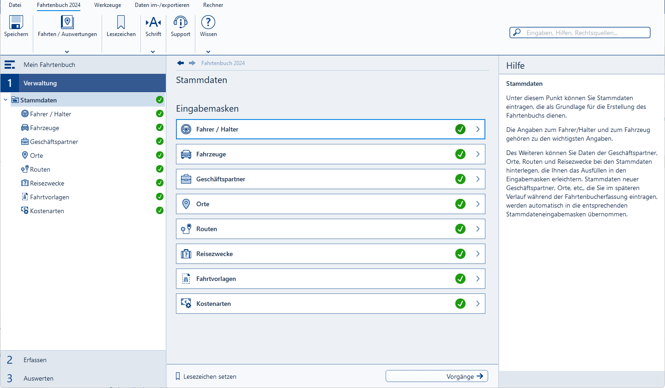Navigate forward with the right arrow
Screen dimensions: 665x388
pos(192,63)
